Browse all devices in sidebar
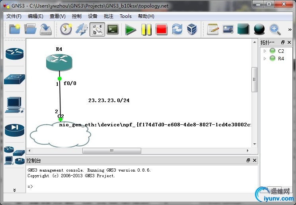This screenshot has width=296, height=205. 15,155
